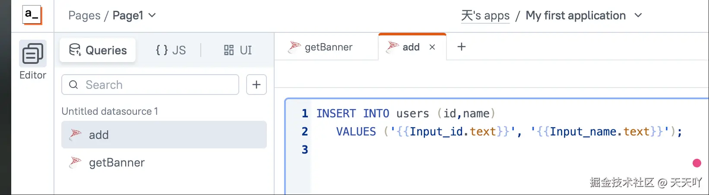
Task: Click the pink recording dot indicator
Action: click(x=696, y=163)
